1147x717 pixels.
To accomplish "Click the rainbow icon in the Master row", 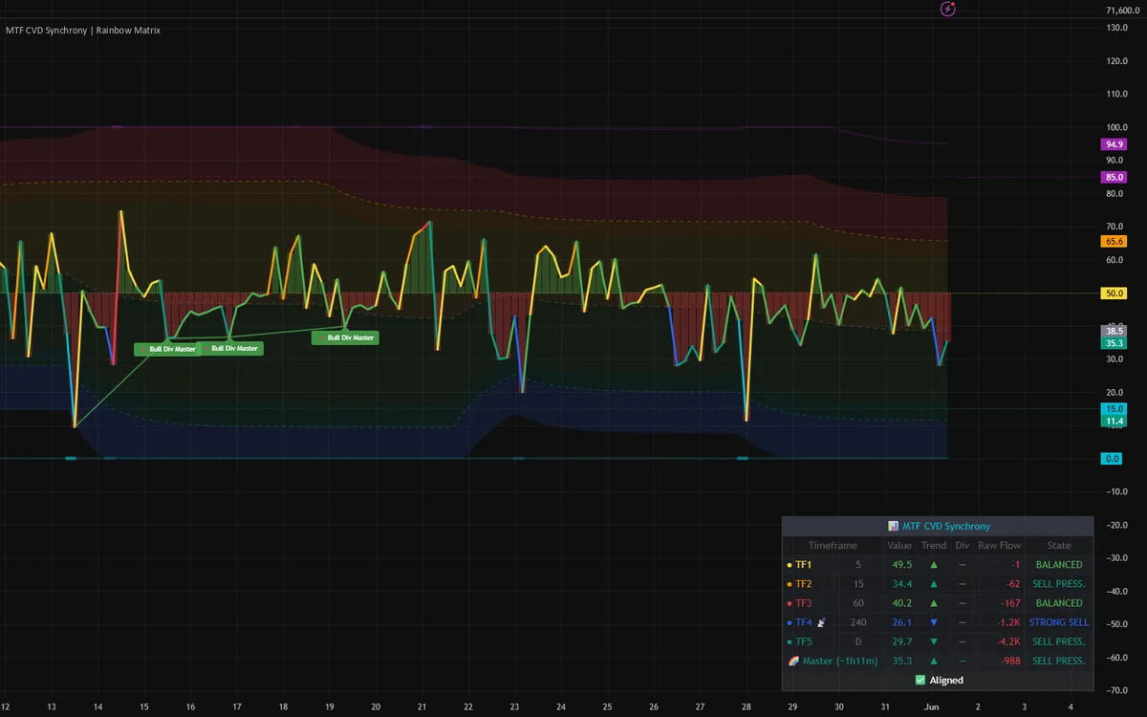I will click(x=793, y=661).
